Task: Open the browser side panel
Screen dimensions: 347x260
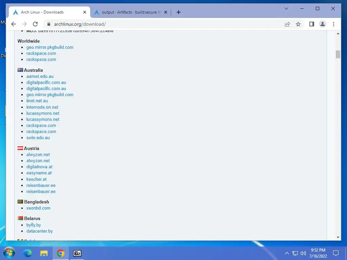Action: [x=312, y=24]
